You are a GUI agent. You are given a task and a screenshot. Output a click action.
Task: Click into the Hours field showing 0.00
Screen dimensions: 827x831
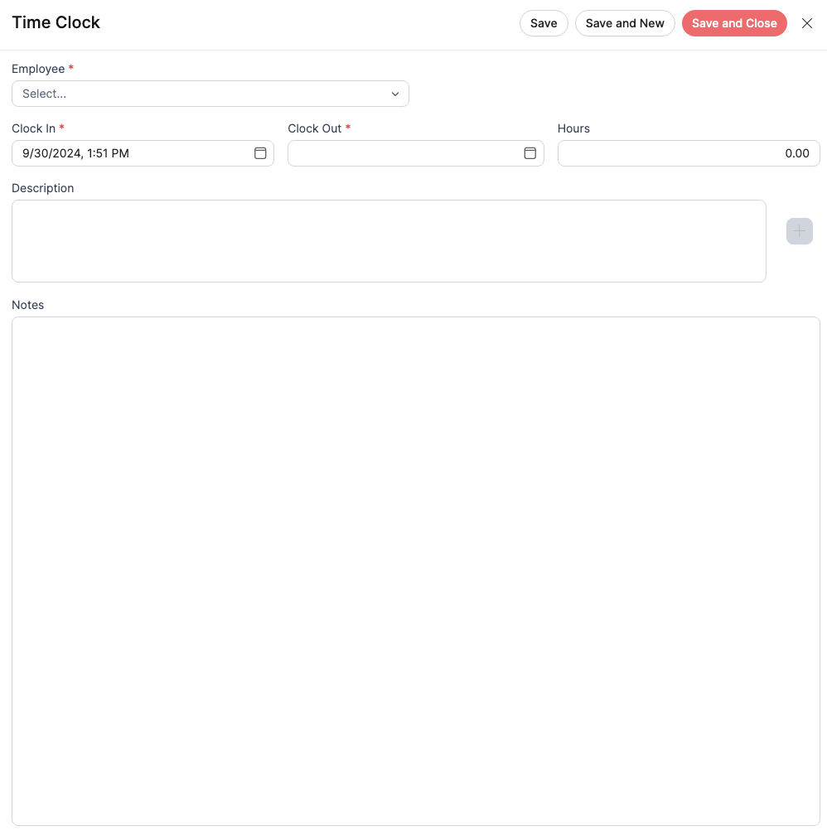tap(688, 153)
